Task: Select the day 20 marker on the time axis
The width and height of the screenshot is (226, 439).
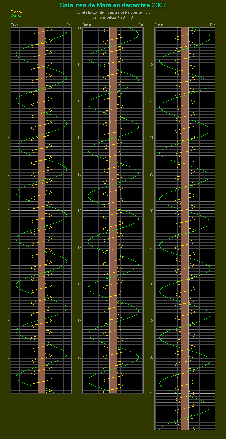Action: [79, 357]
